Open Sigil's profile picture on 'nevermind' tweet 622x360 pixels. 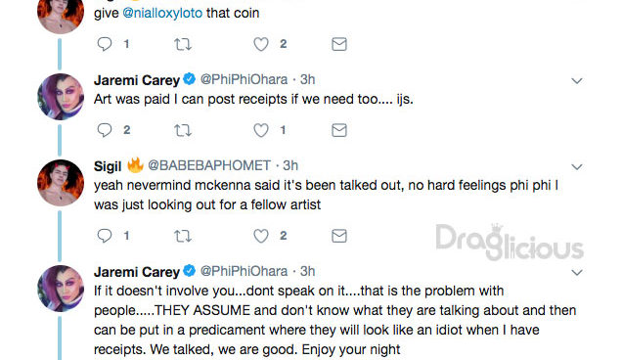(61, 183)
